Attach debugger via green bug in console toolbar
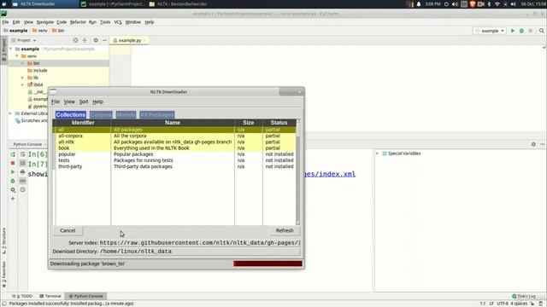The height and width of the screenshot is (307, 547). tap(13, 181)
